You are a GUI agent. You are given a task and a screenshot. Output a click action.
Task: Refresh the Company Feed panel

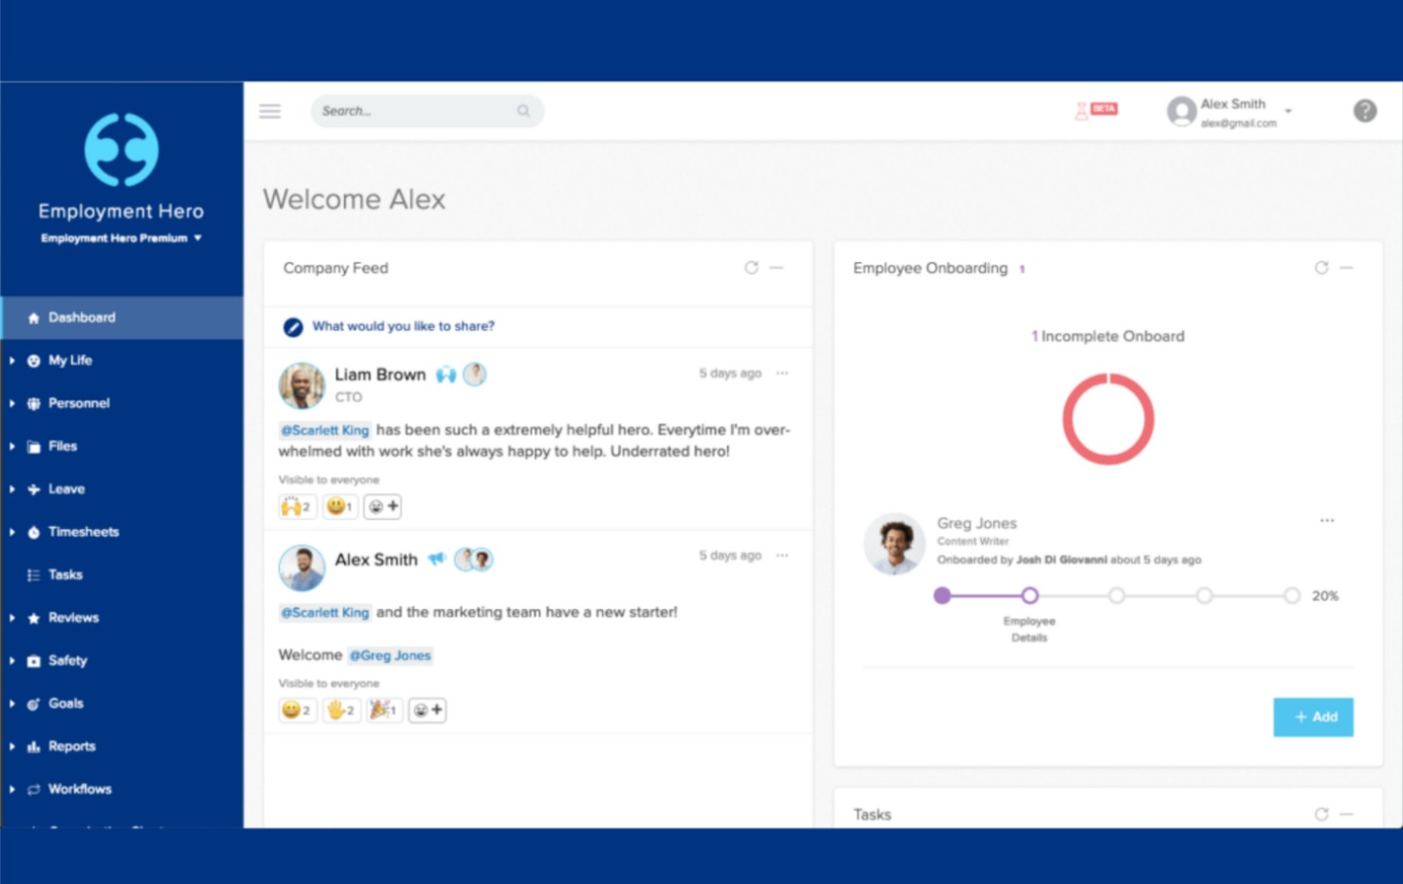coord(751,267)
